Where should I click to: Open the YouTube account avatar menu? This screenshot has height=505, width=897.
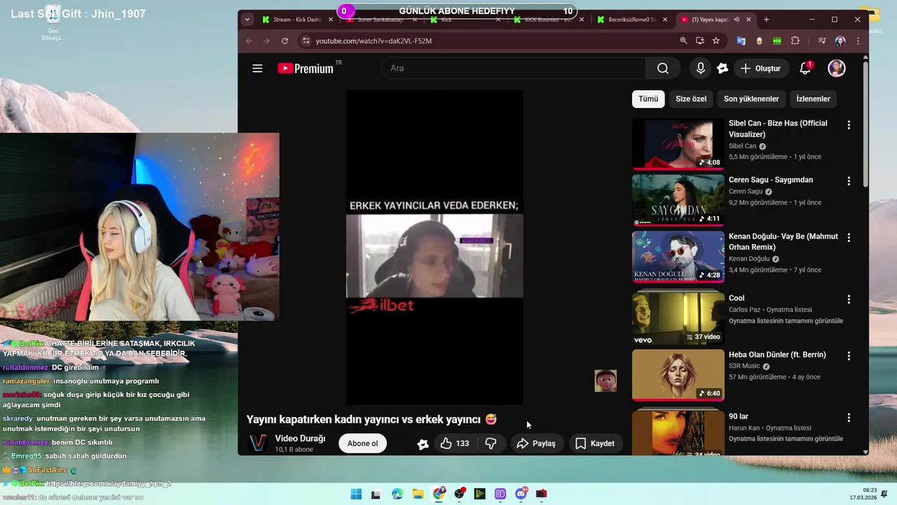pyautogui.click(x=837, y=68)
